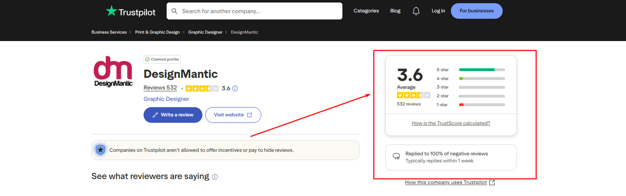Click the DesignMantic breadcrumb text
This screenshot has width=626, height=196.
tap(245, 32)
